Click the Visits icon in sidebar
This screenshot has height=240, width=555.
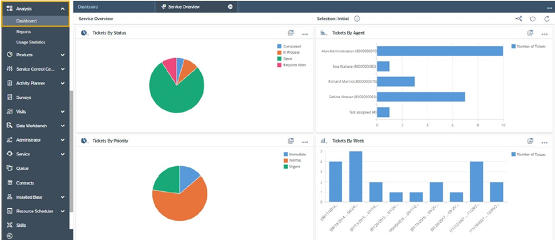tap(10, 111)
